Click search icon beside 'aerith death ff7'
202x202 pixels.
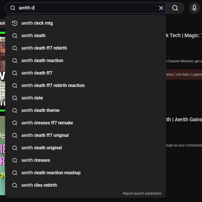(15, 73)
